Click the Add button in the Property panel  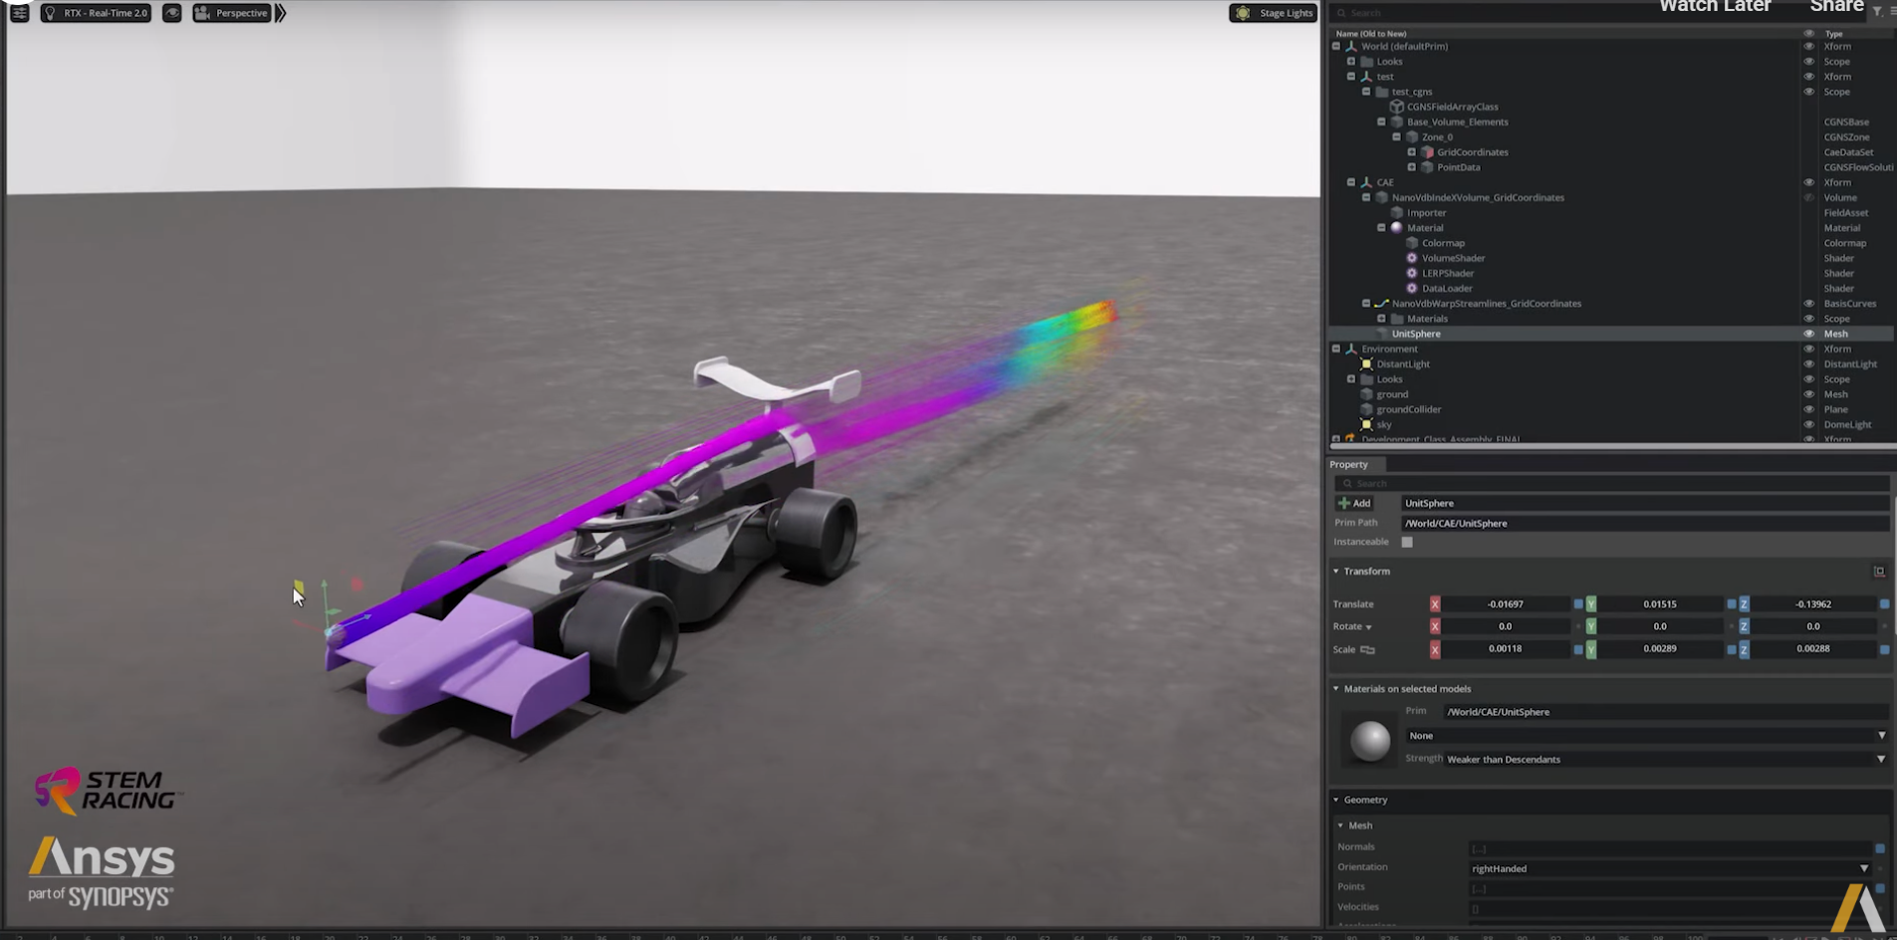(x=1355, y=503)
